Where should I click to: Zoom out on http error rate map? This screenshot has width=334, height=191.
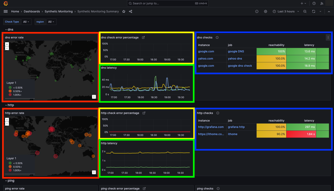7,124
